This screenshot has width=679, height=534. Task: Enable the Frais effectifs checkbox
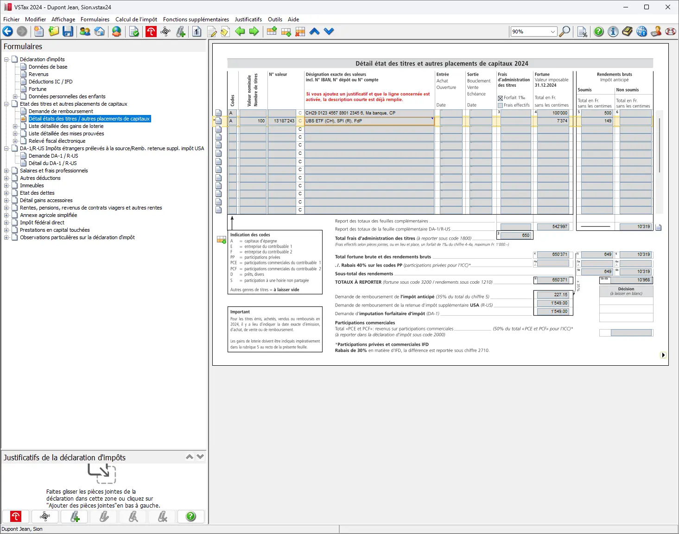pos(501,105)
